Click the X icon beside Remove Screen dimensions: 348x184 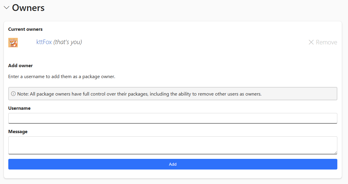(x=311, y=42)
